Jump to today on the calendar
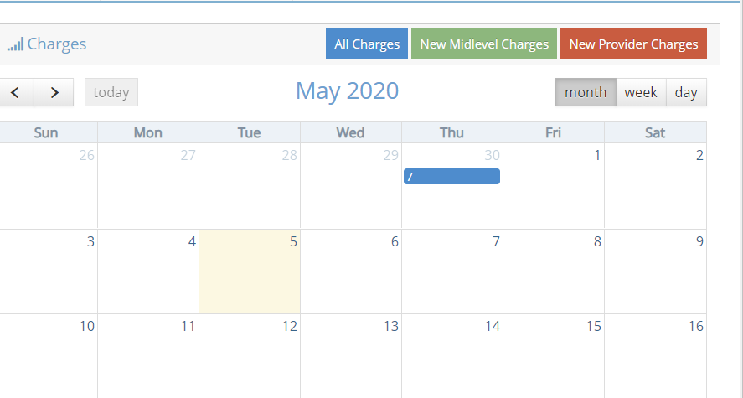The width and height of the screenshot is (743, 398). point(111,92)
